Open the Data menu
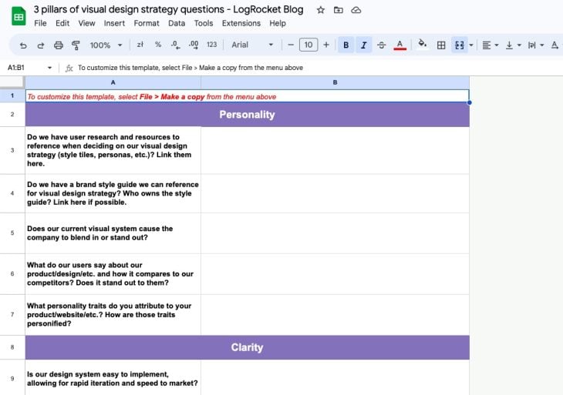Screen dimensions: 563x395 click(177, 23)
